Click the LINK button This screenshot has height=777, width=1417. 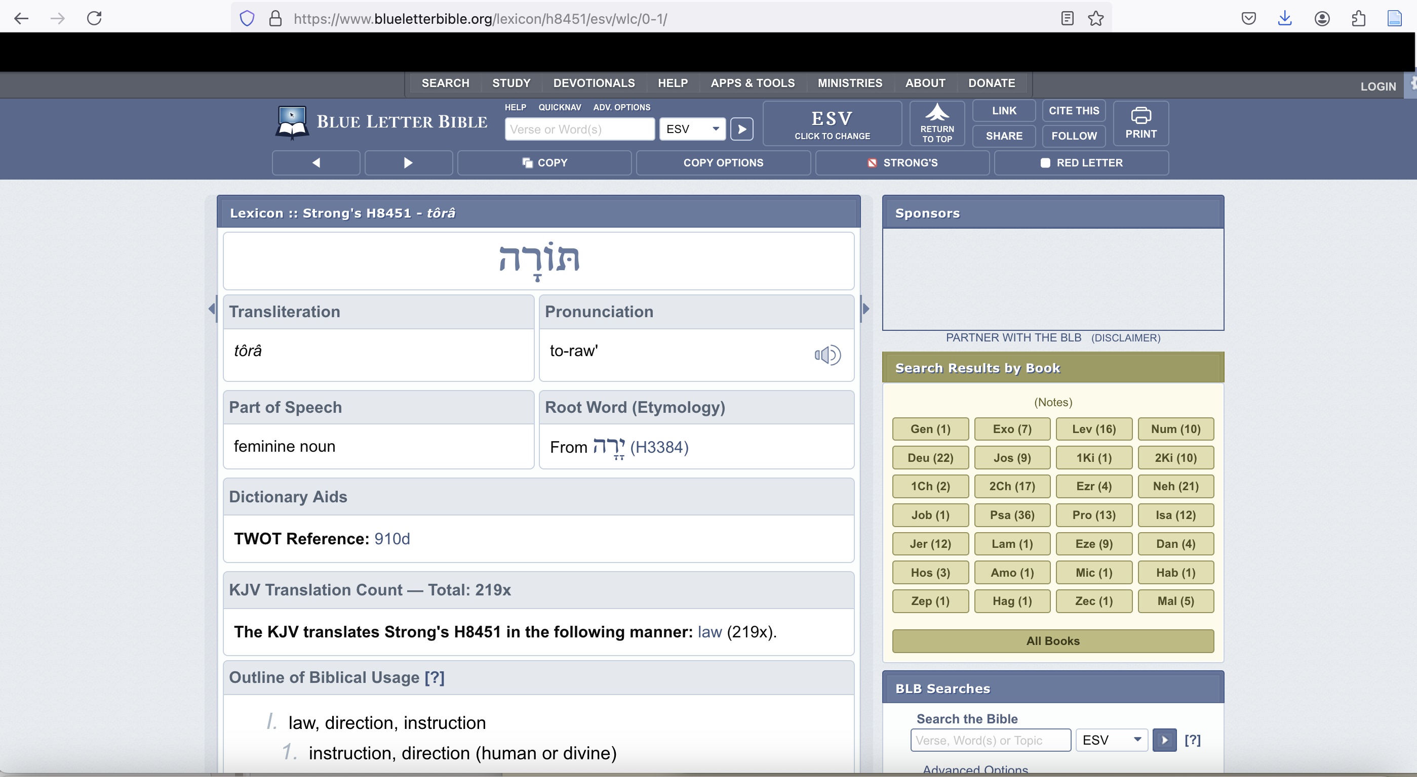[1004, 110]
